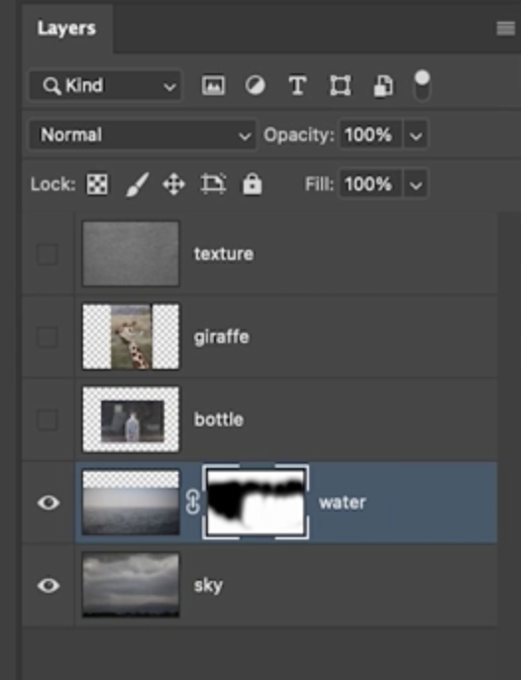Show the texture layer
Image resolution: width=521 pixels, height=680 pixels.
(48, 254)
